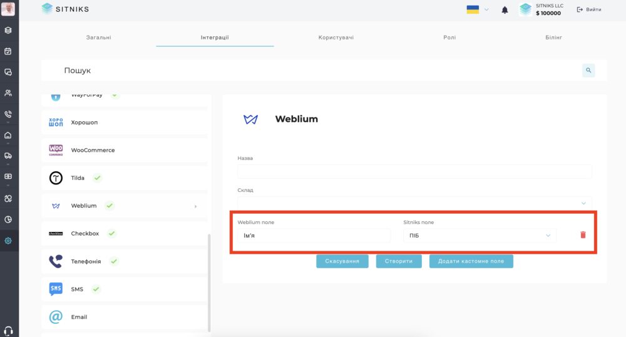Open the calendar tasks sidebar icon
This screenshot has width=626, height=337.
coord(8,51)
